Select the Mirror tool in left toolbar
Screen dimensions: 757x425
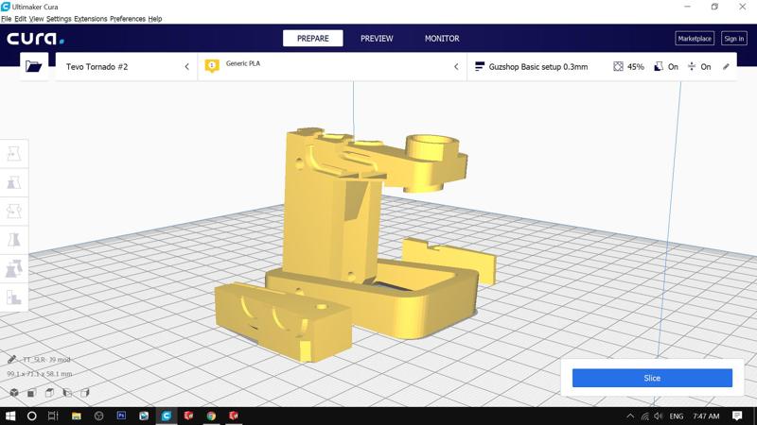click(14, 240)
